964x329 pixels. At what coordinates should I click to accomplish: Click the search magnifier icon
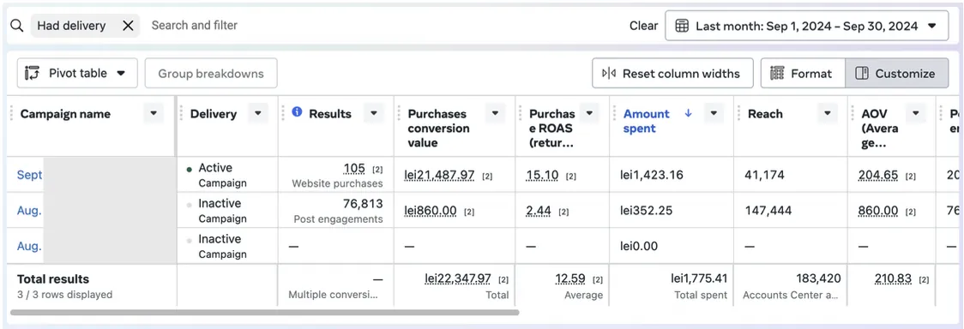17,26
